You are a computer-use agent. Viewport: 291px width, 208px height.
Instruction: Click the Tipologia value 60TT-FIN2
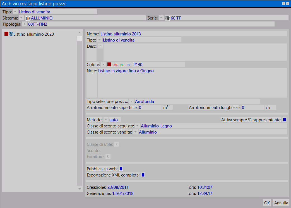(38, 24)
